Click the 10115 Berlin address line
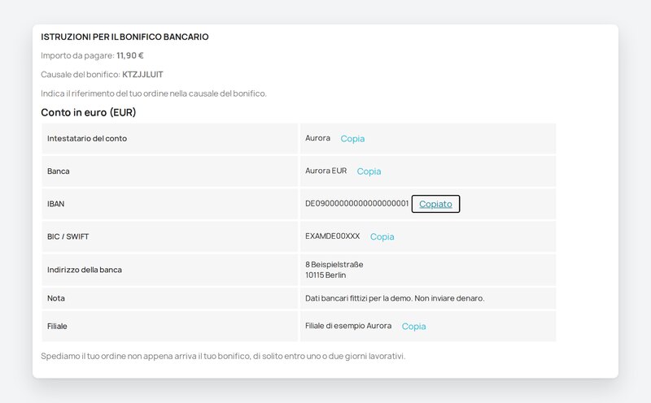 (325, 275)
